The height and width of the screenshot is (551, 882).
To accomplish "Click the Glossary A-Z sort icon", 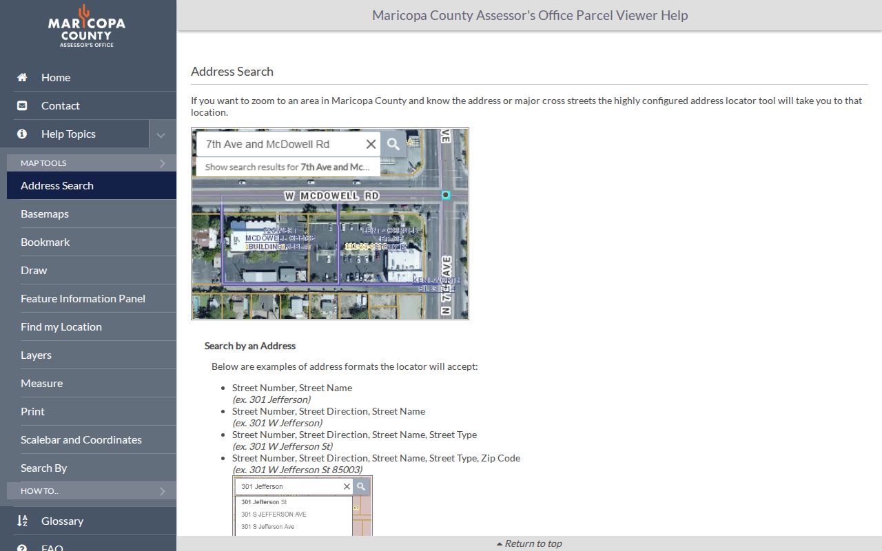I will 22,521.
